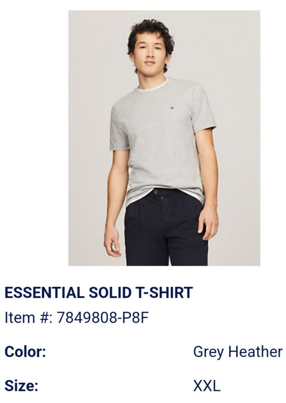286x403 pixels.
Task: Click the Size: label
Action: tap(22, 386)
